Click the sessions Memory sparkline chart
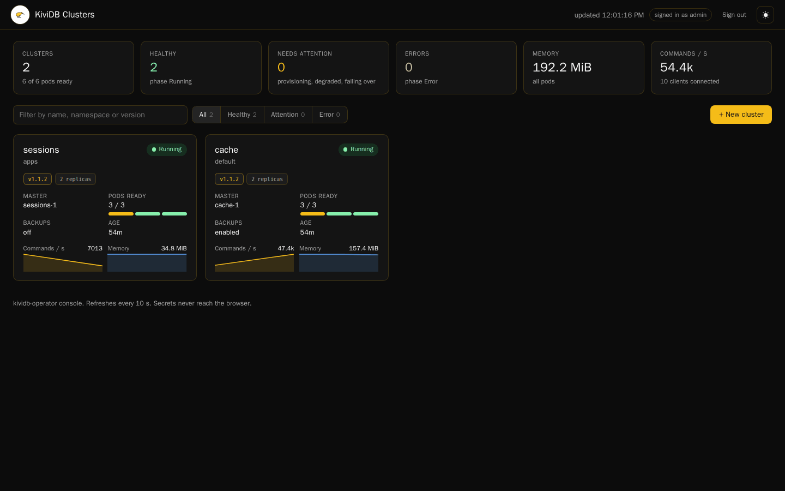This screenshot has width=785, height=491. [147, 262]
